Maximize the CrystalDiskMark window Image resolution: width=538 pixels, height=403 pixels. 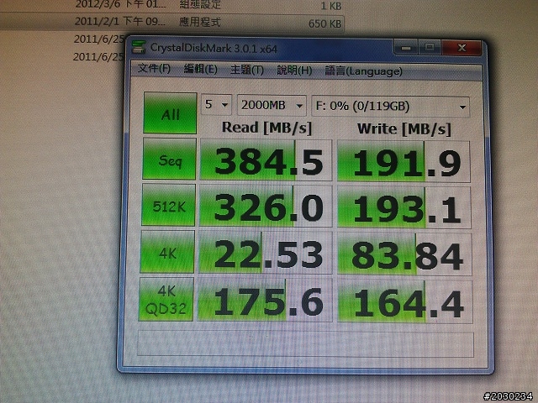tap(430, 47)
